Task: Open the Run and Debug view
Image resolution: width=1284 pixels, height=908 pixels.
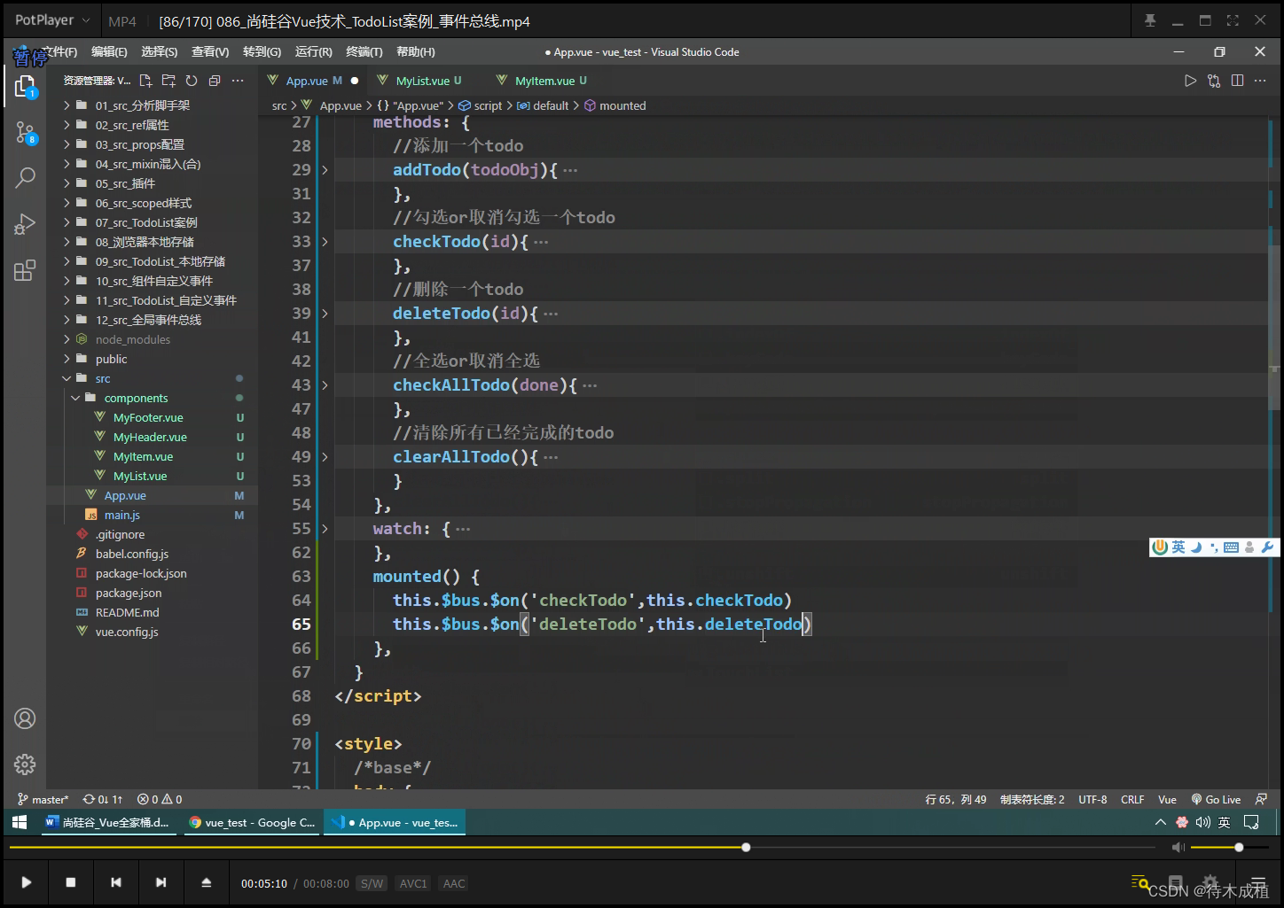Action: (25, 224)
